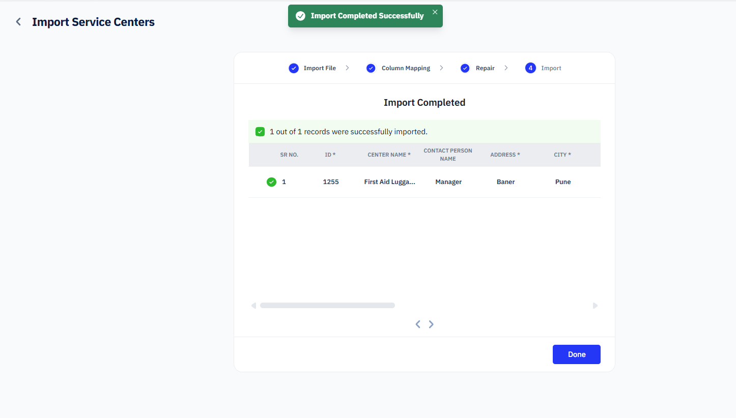The width and height of the screenshot is (736, 418).
Task: Go to previous page using left chevron
Action: tap(418, 324)
